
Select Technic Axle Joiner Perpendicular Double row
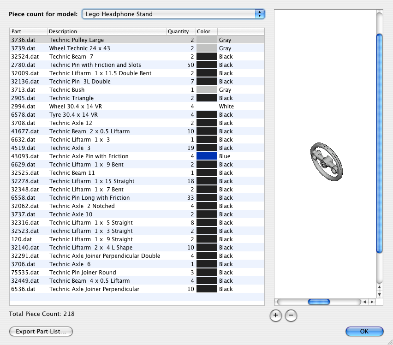coord(137,256)
